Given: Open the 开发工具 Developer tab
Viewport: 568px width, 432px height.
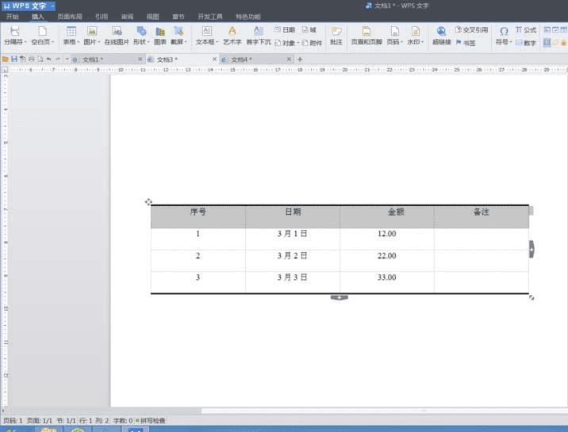Looking at the screenshot, I should click(209, 17).
